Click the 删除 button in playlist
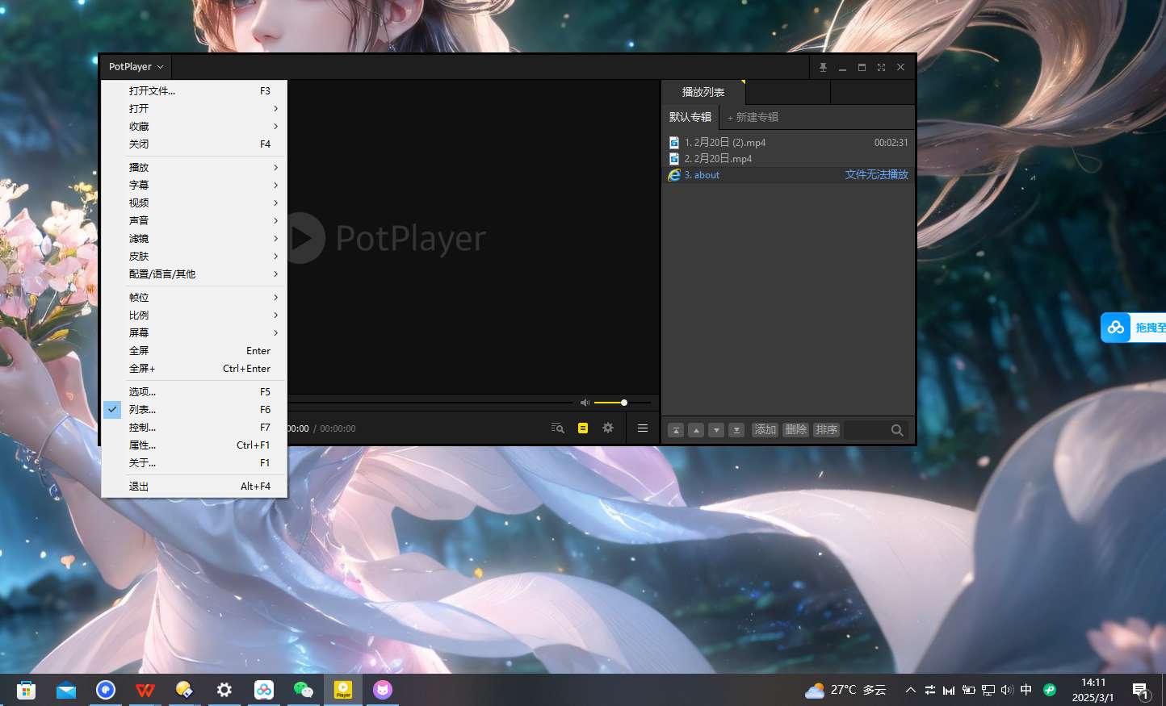The height and width of the screenshot is (706, 1166). pos(795,430)
